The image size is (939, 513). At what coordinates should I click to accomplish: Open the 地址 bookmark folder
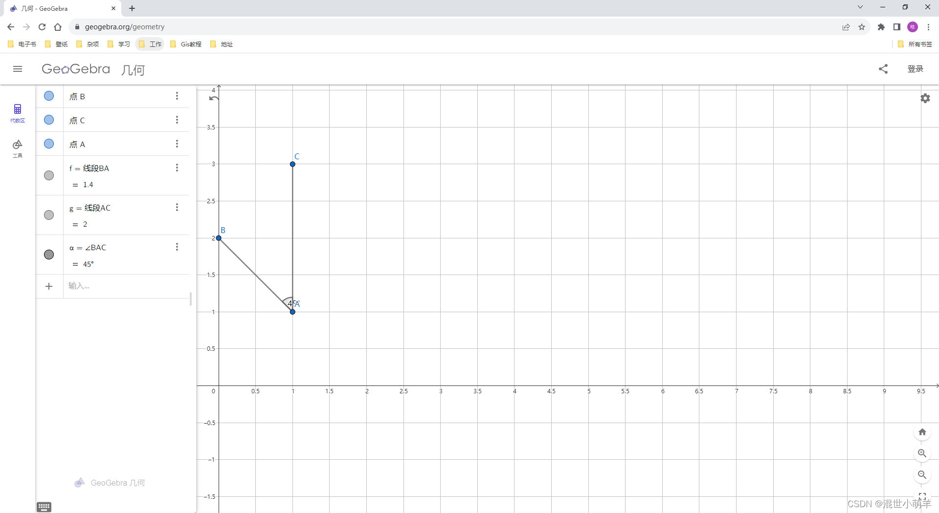pyautogui.click(x=222, y=44)
